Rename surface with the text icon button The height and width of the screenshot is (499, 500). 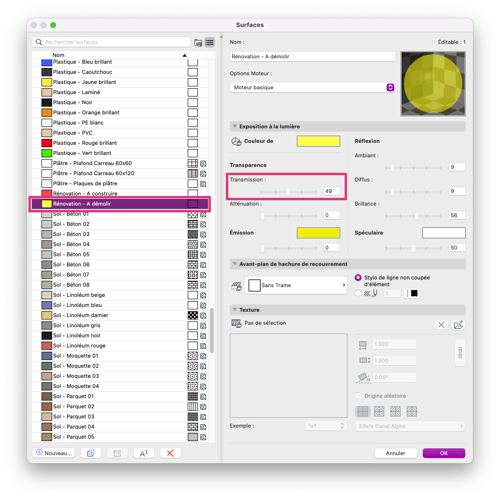click(144, 453)
